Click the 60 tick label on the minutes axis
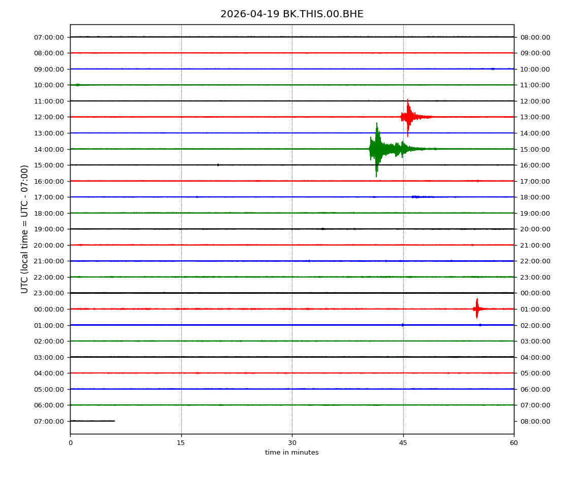 click(514, 443)
